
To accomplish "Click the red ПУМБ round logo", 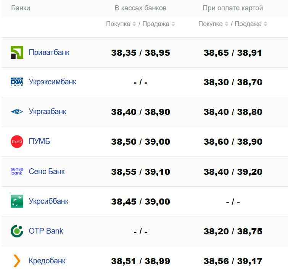I will pyautogui.click(x=17, y=142).
